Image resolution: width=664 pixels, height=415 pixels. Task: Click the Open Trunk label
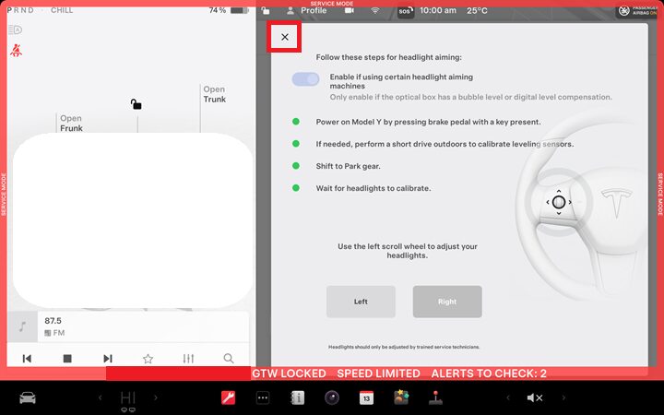pyautogui.click(x=214, y=94)
